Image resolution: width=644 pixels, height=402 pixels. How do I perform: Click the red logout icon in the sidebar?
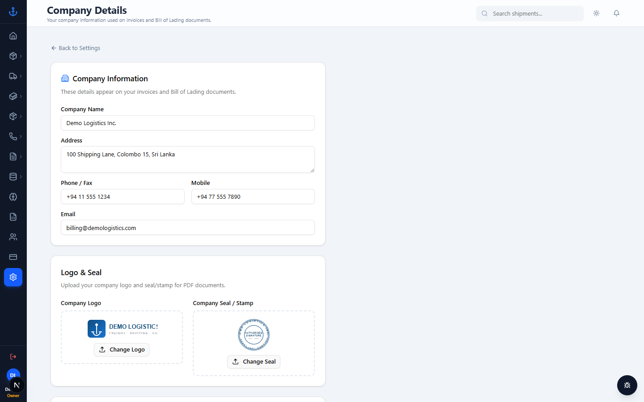pyautogui.click(x=13, y=356)
